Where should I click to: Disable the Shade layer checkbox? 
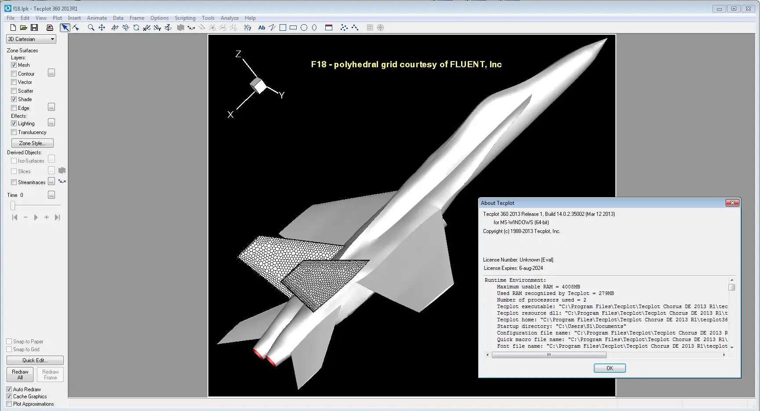coord(14,99)
